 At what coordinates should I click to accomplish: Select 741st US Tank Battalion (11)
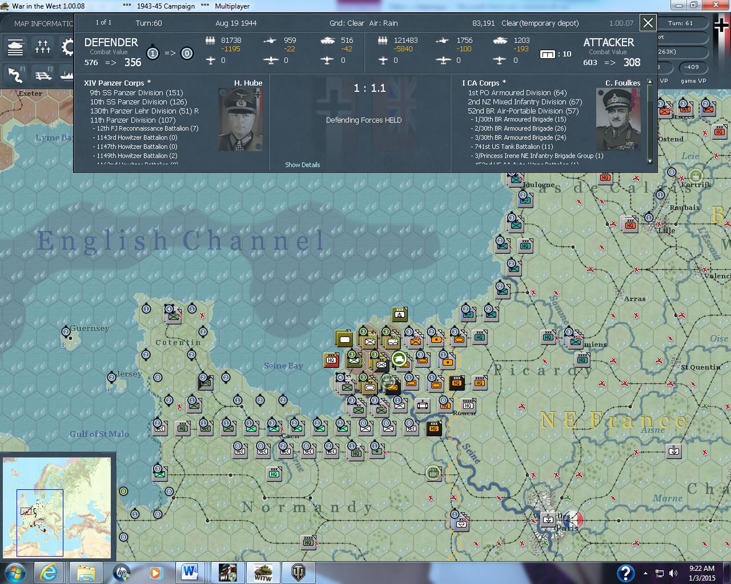pos(514,147)
